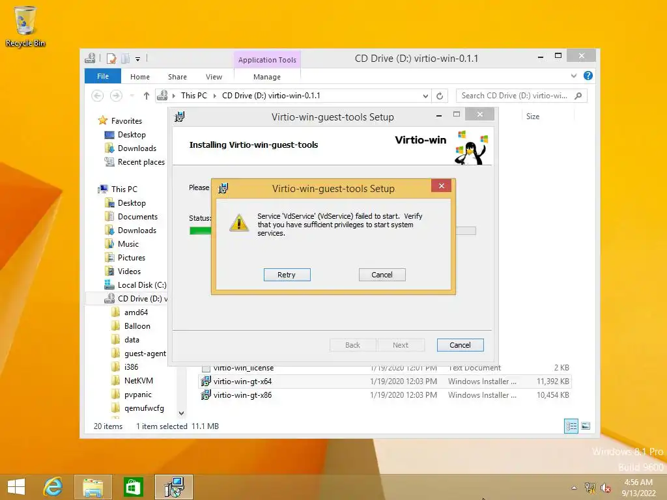This screenshot has width=667, height=500.
Task: Open Documents under This PC
Action: 137,217
